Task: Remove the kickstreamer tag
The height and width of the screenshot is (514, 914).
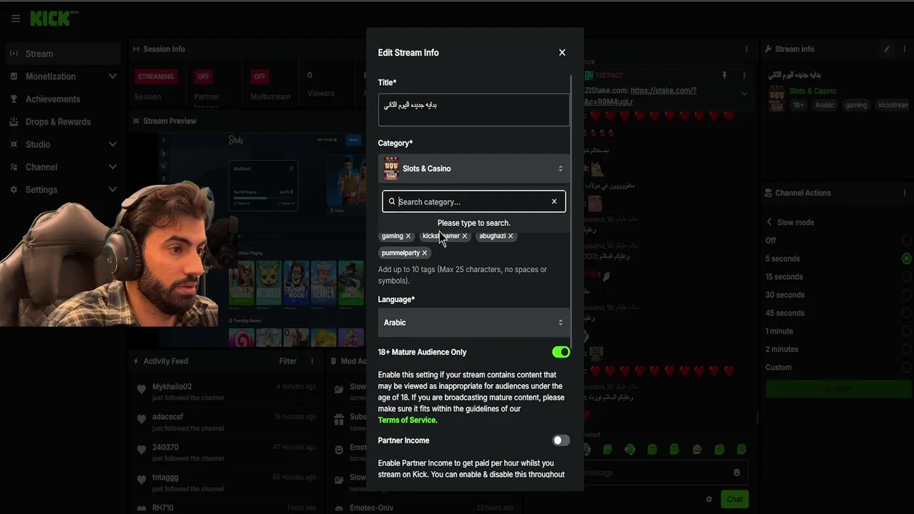Action: click(x=464, y=236)
